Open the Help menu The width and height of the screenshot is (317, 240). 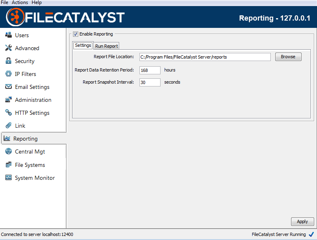point(36,2)
